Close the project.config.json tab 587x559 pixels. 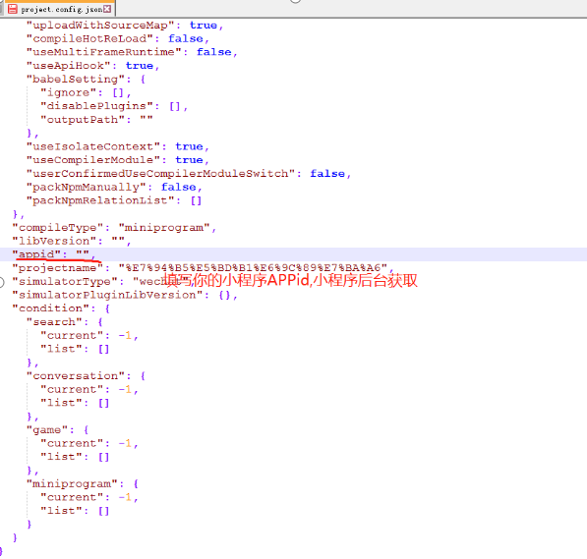pos(107,9)
